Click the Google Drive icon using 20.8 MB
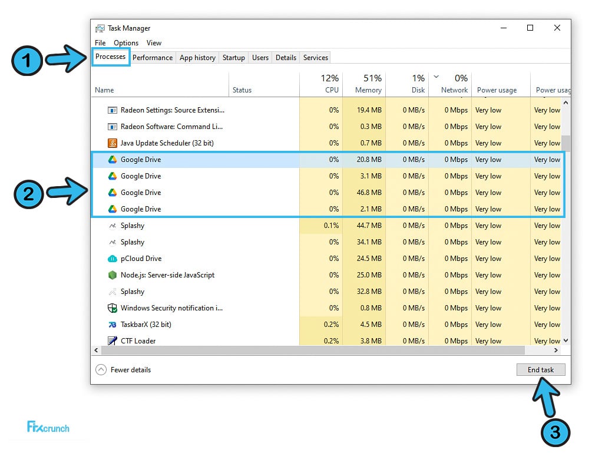The width and height of the screenshot is (592, 453). 112,160
